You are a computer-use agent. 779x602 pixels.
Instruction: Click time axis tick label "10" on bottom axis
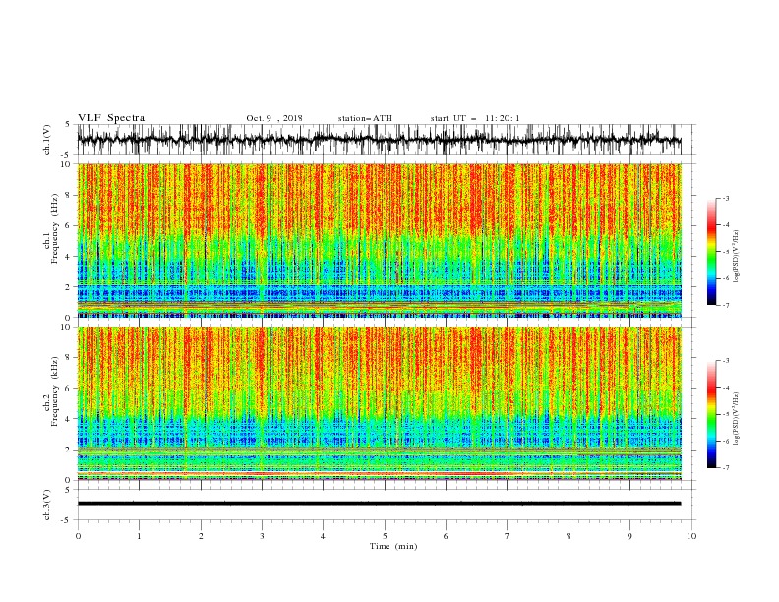[691, 536]
